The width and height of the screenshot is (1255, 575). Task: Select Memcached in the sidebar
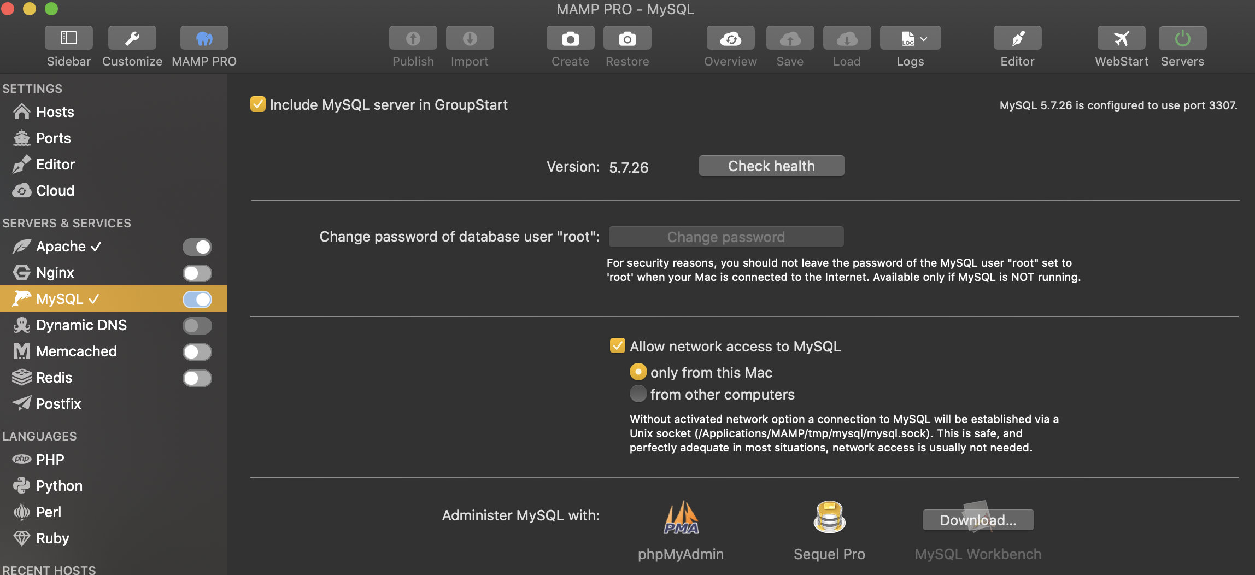(114, 351)
